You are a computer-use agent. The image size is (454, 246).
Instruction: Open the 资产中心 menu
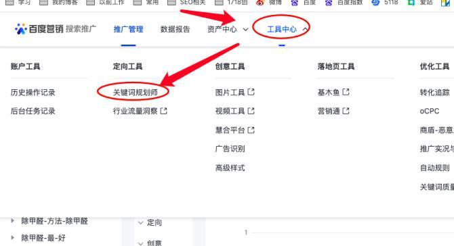coord(222,29)
